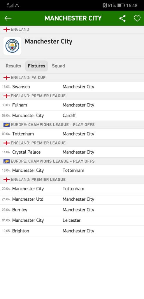The width and height of the screenshot is (144, 299).
Task: Tap the first Champions League Europe flag
Action: pyautogui.click(x=6, y=125)
